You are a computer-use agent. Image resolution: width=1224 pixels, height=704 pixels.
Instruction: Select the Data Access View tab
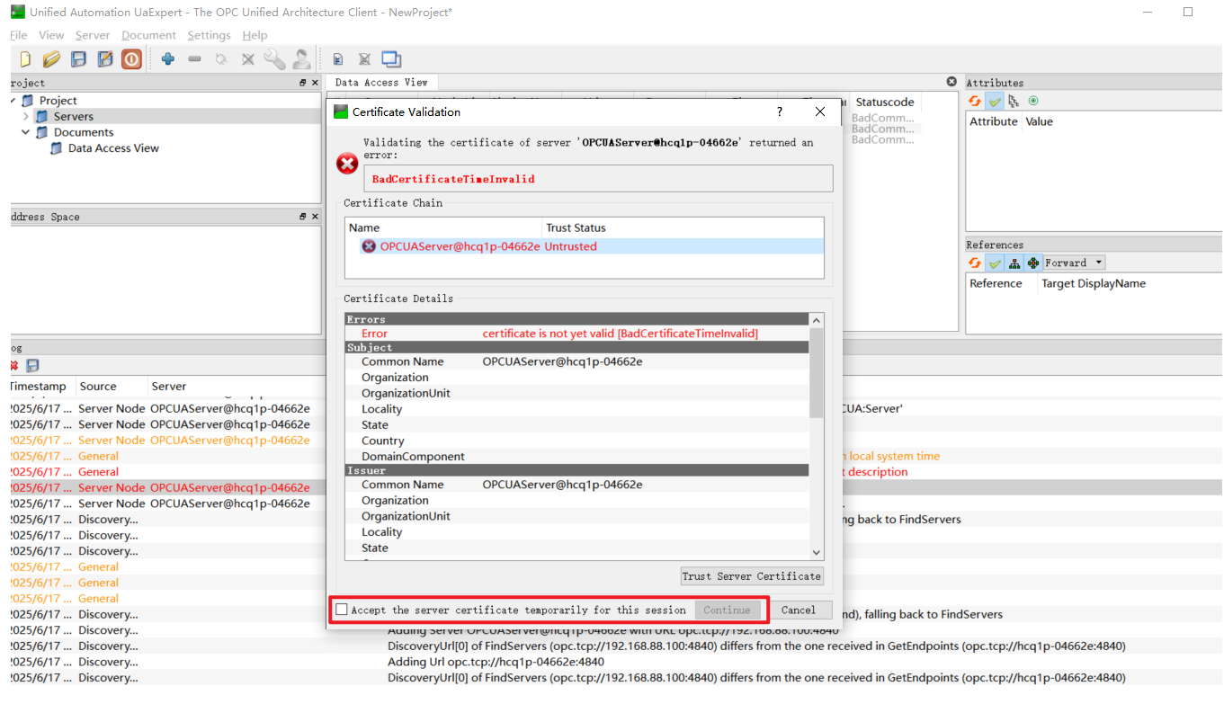[x=381, y=82]
